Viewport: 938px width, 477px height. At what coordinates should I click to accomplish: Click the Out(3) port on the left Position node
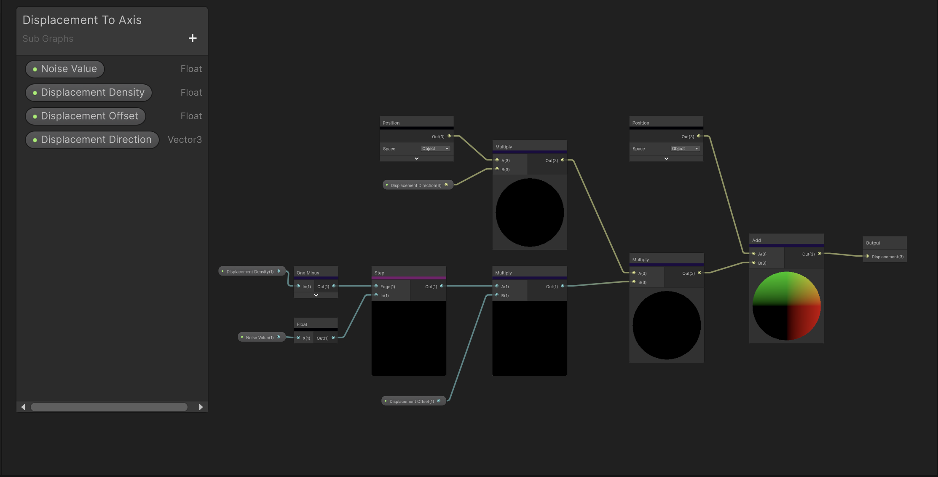tap(449, 136)
